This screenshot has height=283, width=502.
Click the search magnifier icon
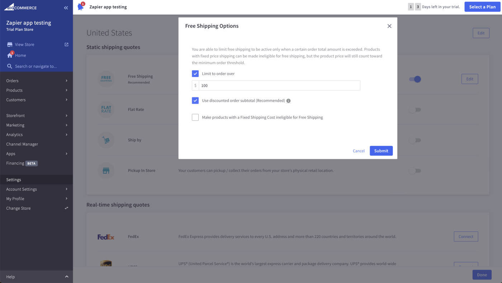(x=10, y=66)
